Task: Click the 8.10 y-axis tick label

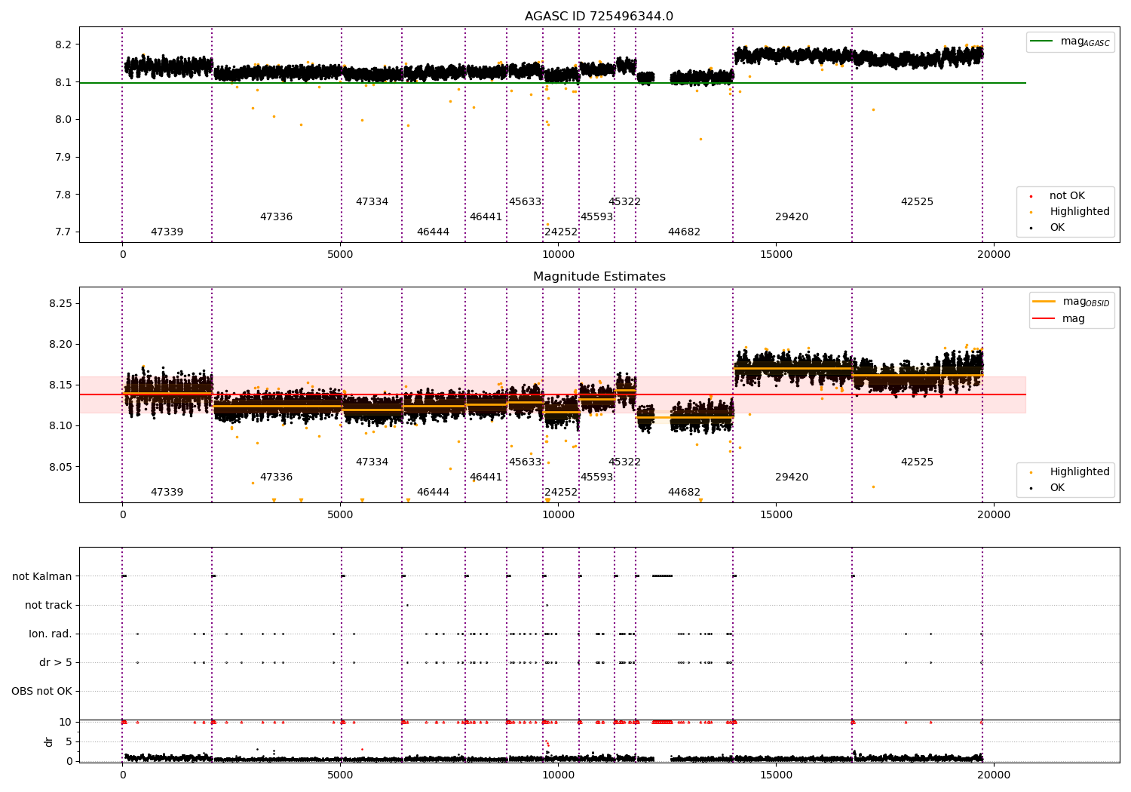Action: 60,425
